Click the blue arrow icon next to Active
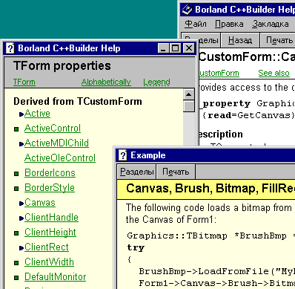The image size is (295, 289). pyautogui.click(x=21, y=114)
